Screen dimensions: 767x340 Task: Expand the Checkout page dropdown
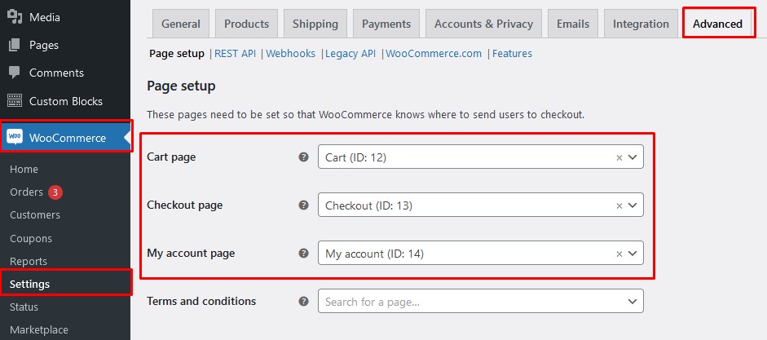point(633,205)
